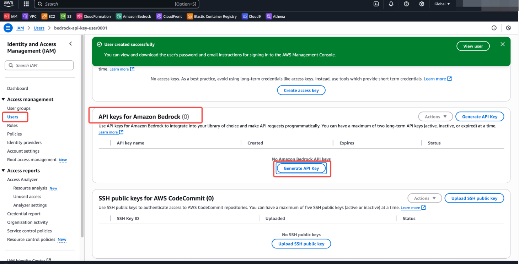Open the Actions dropdown for SSH public keys

[x=425, y=198]
